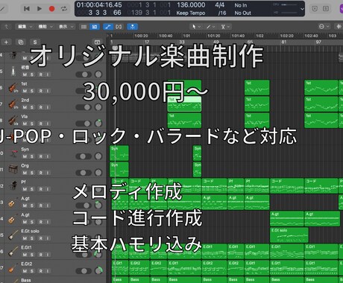Click the Vla track pan knob

tap(98, 124)
